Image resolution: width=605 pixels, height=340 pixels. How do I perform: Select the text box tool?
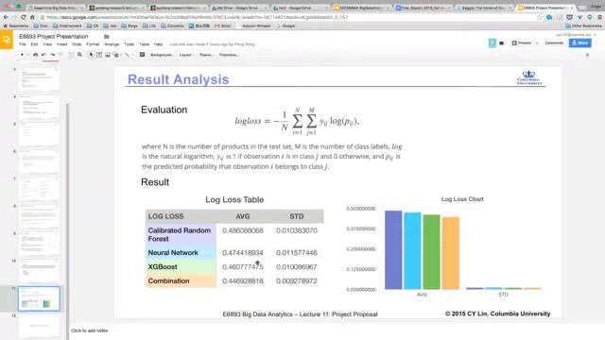(99, 55)
